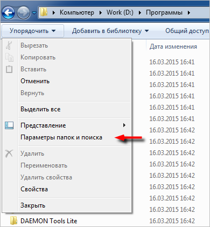Viewport: 210px width, 227px height.
Task: Click the scissors icon next to Вырезать
Action: [9, 45]
